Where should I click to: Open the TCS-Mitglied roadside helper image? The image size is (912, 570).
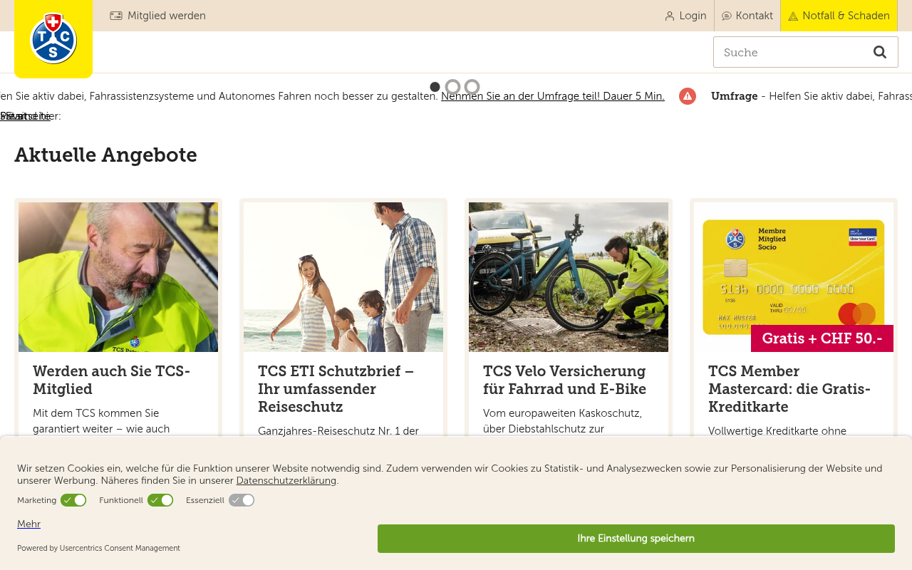(x=118, y=277)
